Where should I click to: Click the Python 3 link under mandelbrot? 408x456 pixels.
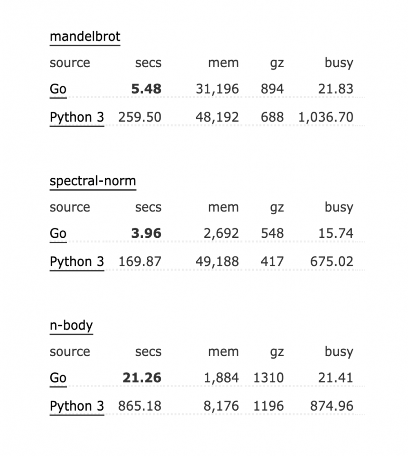[77, 118]
